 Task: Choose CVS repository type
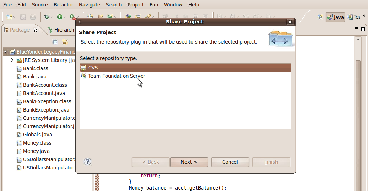pyautogui.click(x=185, y=68)
